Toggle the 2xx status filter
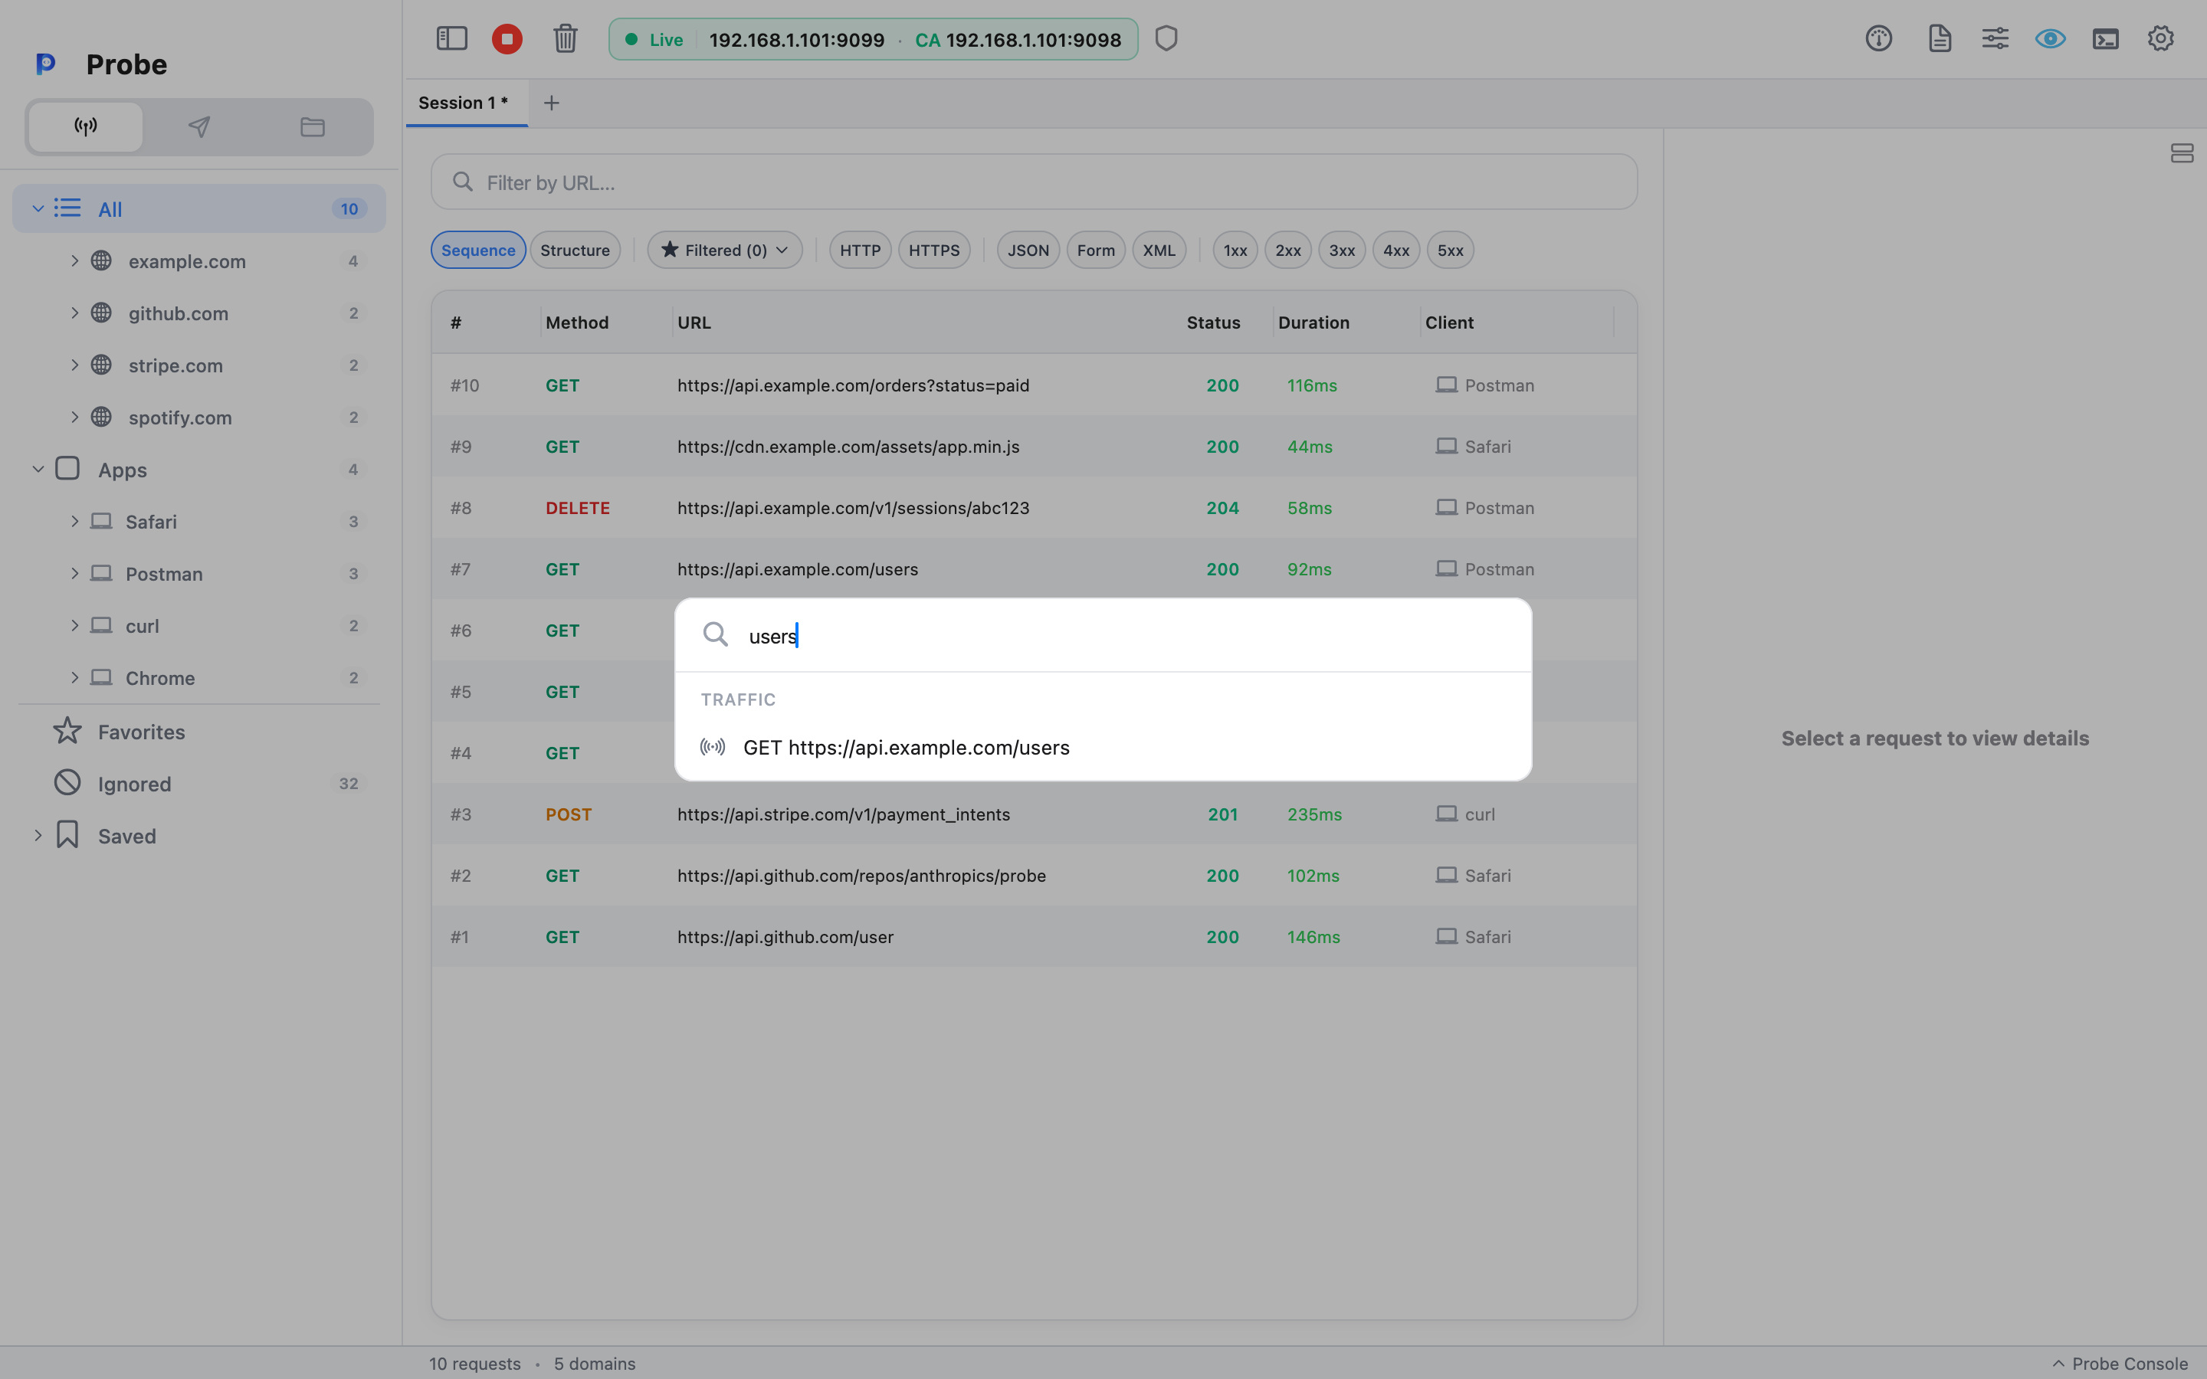This screenshot has width=2207, height=1379. (x=1287, y=250)
